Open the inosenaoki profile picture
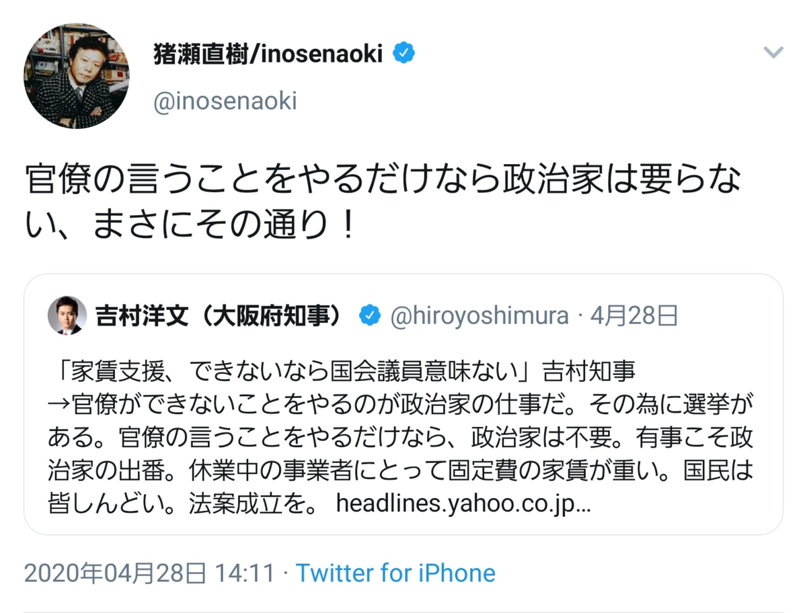Screen dimensions: 807x613 pyautogui.click(x=76, y=76)
